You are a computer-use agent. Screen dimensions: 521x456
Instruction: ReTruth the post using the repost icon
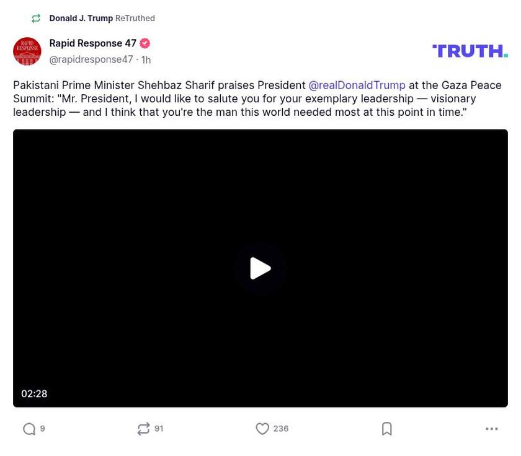coord(144,428)
